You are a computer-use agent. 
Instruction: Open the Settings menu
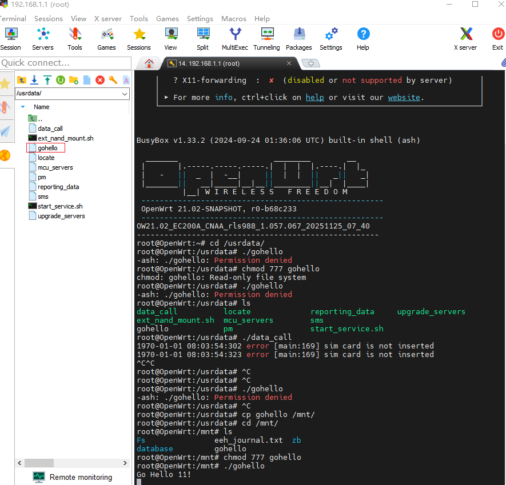(200, 19)
